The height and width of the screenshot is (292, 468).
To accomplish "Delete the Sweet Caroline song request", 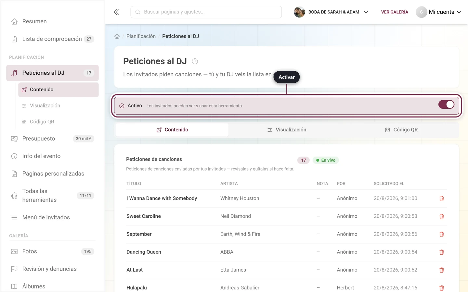I will coord(442,216).
